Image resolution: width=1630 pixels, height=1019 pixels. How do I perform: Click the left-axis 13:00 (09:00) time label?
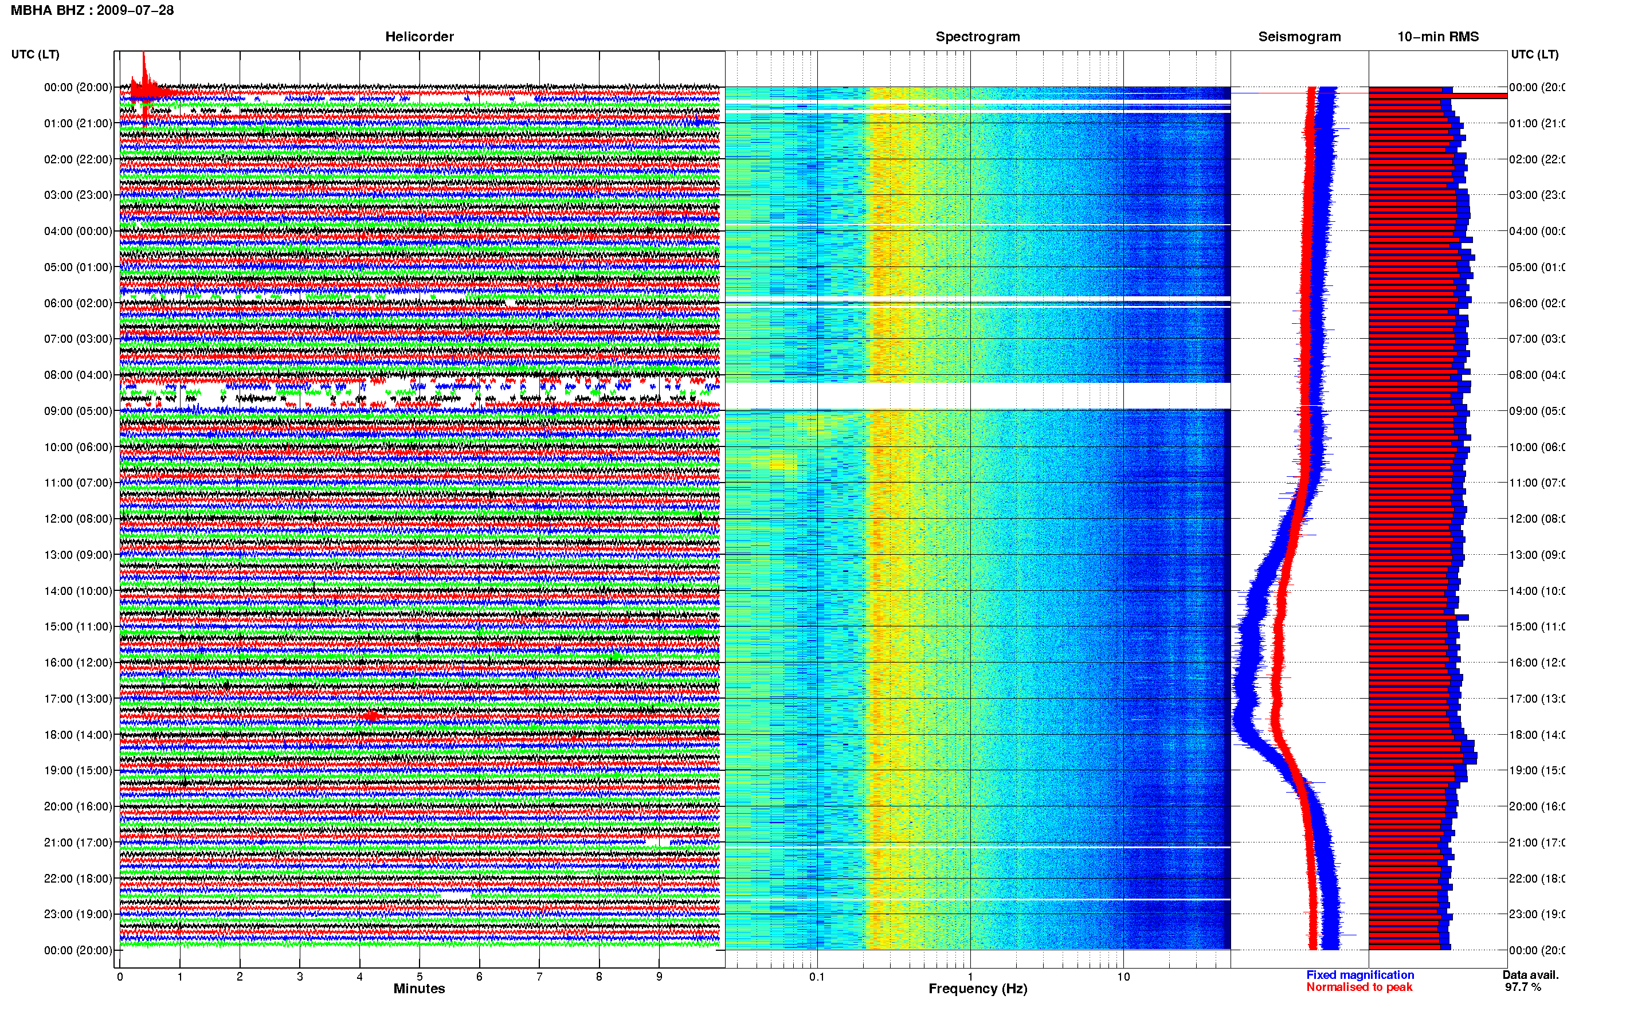point(78,555)
